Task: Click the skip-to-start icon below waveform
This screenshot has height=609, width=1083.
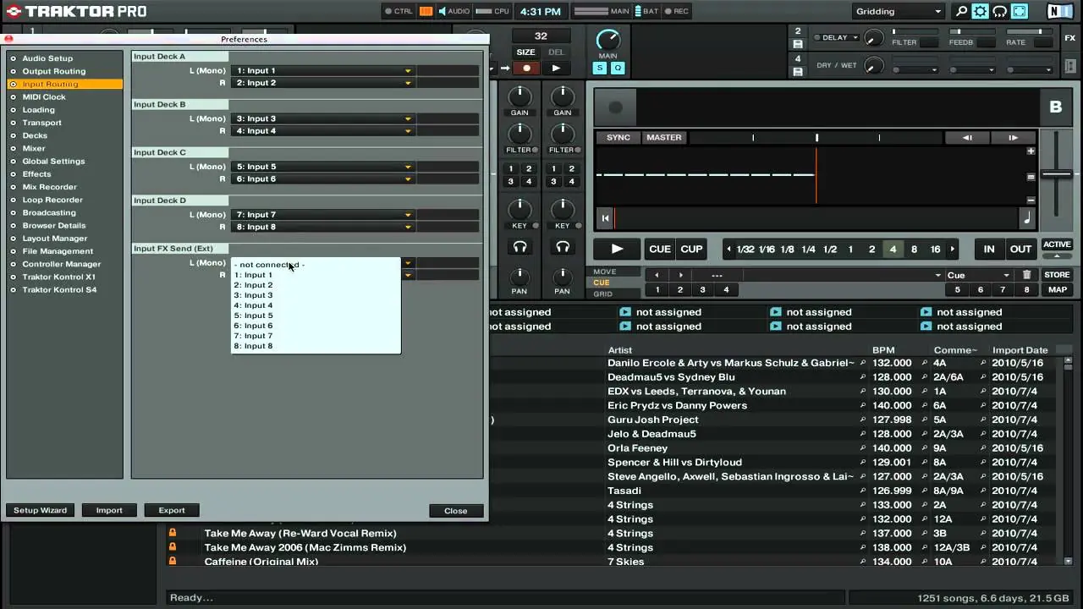Action: point(605,218)
